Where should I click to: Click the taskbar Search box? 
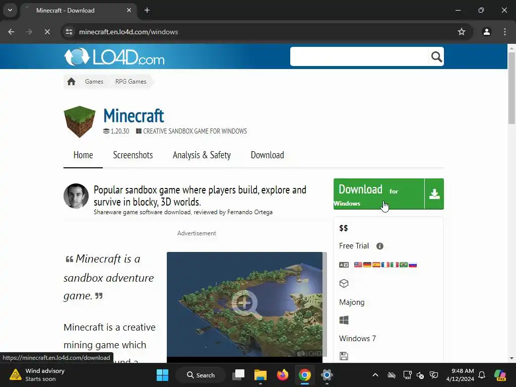[201, 375]
